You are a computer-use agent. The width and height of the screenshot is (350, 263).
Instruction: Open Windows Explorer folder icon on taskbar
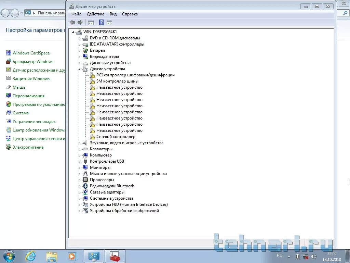52,256
